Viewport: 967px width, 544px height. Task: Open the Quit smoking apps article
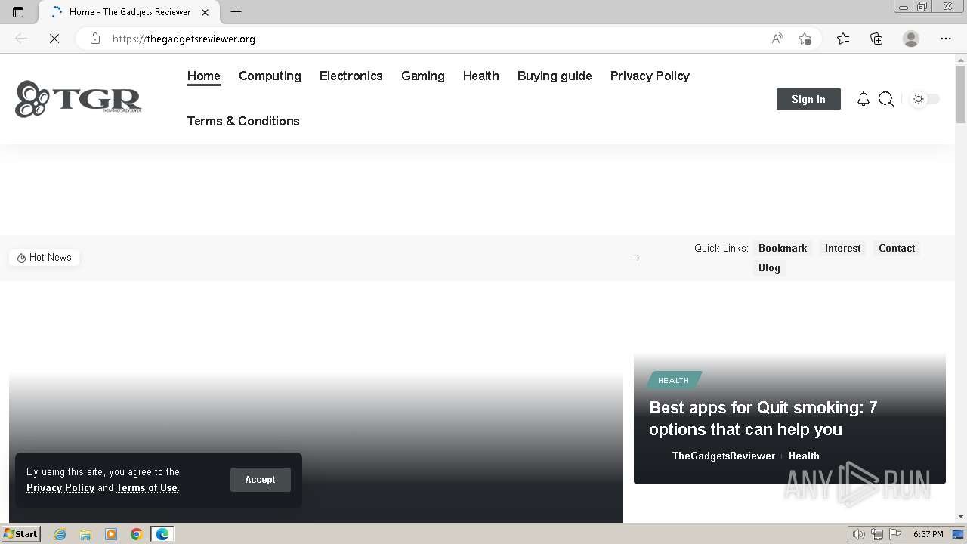click(763, 419)
